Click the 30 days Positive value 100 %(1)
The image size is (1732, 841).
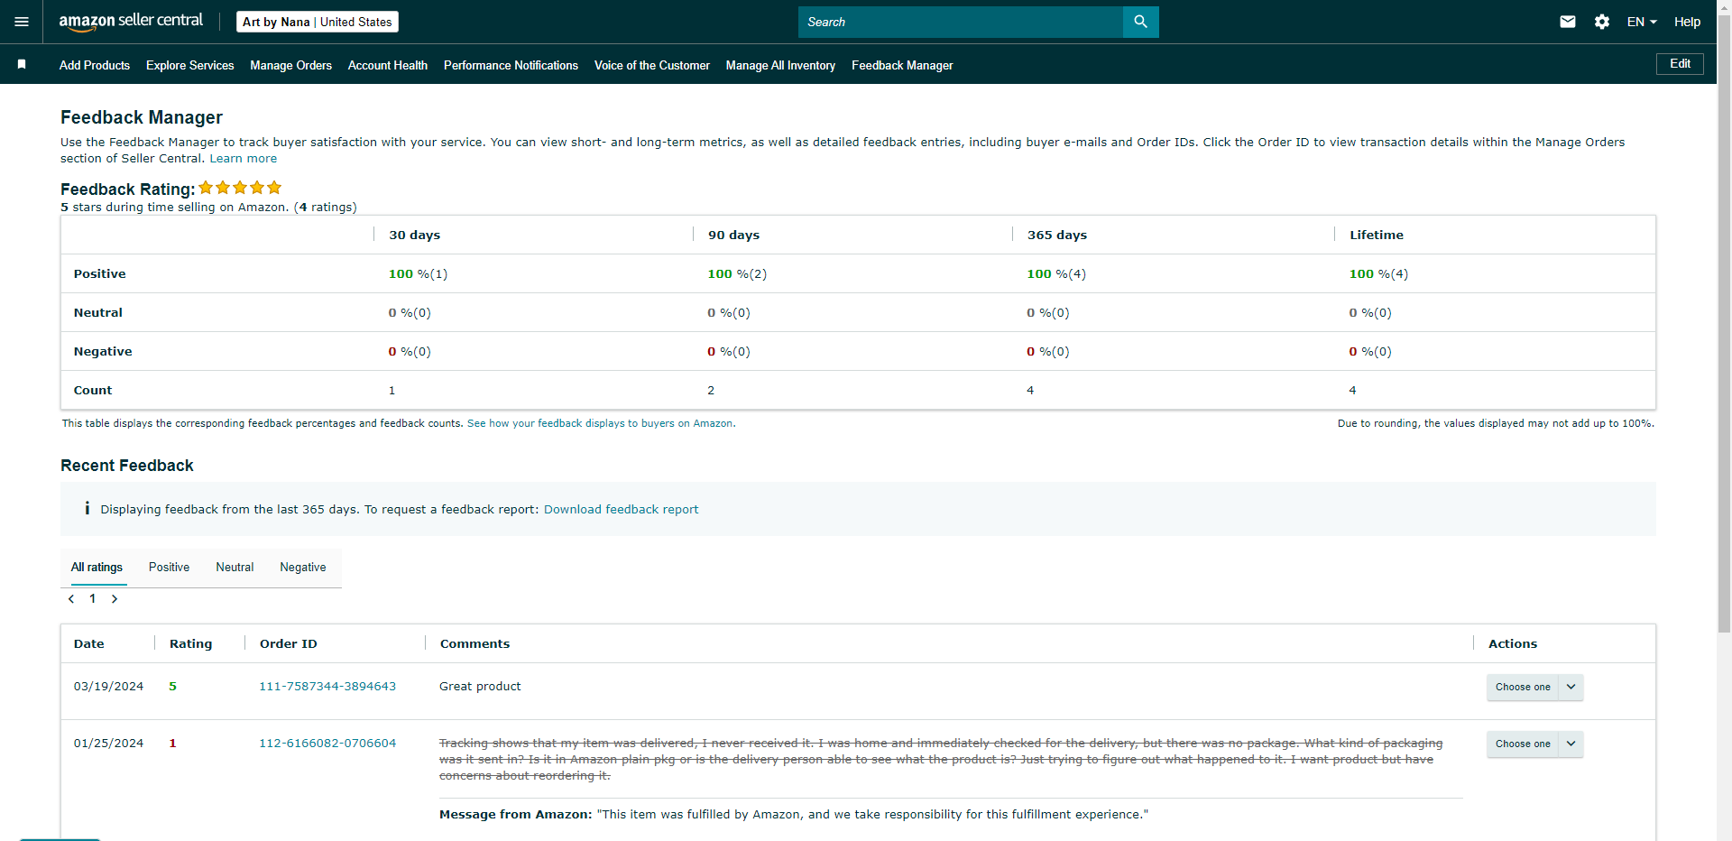click(418, 274)
